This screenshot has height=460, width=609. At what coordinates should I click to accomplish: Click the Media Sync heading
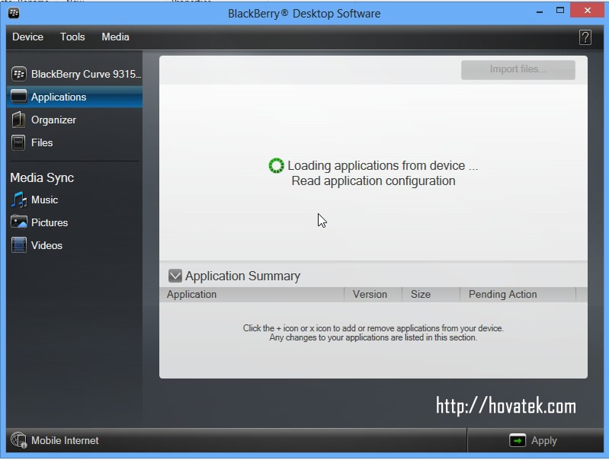click(x=42, y=177)
